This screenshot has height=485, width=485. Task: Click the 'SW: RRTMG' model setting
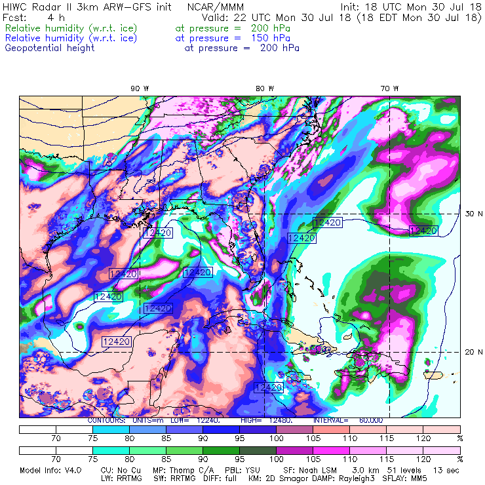tap(174, 478)
